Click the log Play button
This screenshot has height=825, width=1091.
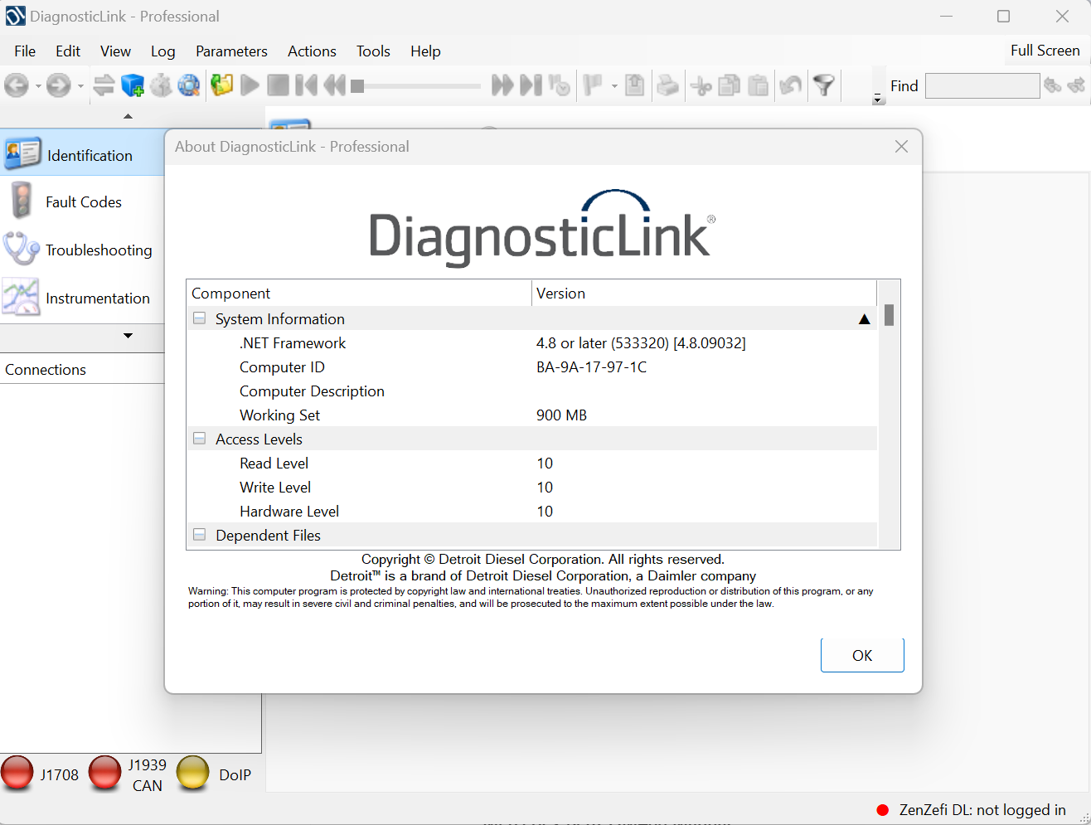(x=250, y=85)
